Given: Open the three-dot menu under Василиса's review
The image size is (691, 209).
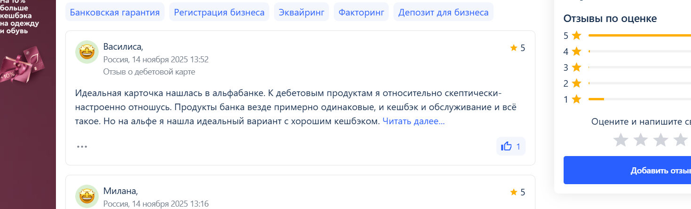Looking at the screenshot, I should [x=82, y=147].
